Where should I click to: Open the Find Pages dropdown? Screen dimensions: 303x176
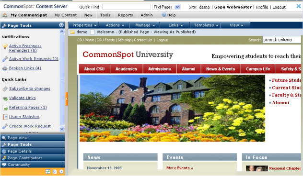(x=177, y=7)
